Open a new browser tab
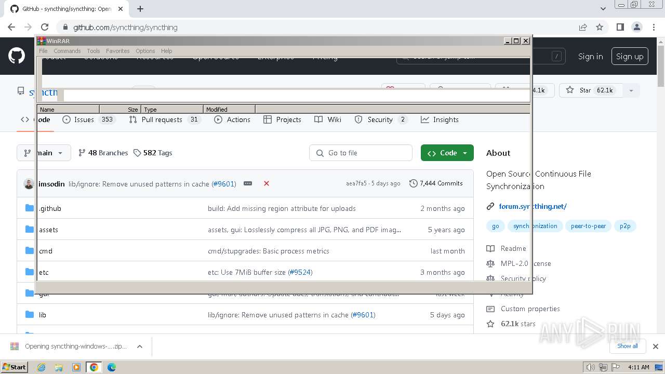 pos(140,9)
